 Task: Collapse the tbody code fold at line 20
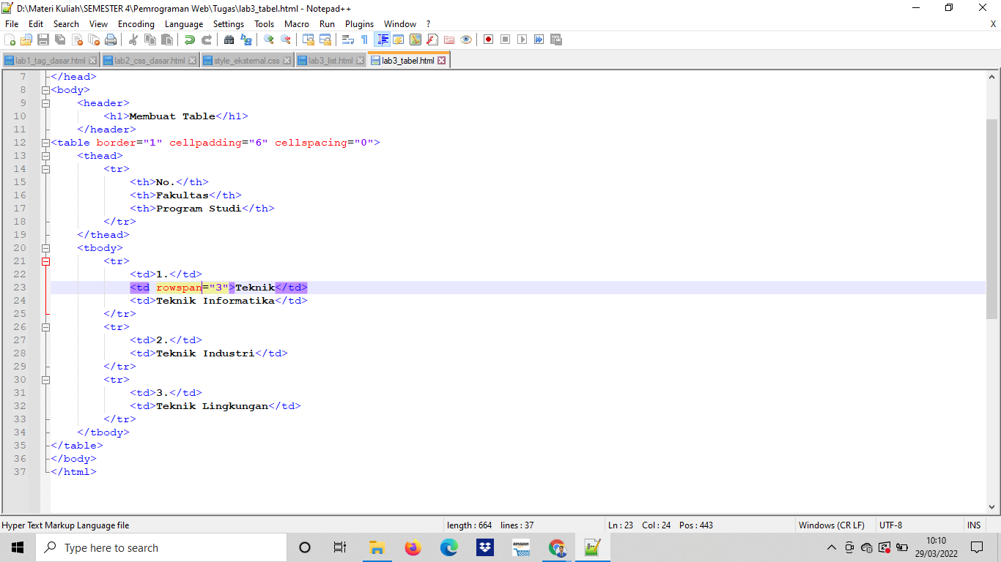pos(45,247)
